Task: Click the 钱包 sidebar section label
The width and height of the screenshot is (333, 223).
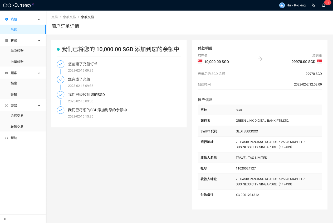Action: tap(14, 19)
